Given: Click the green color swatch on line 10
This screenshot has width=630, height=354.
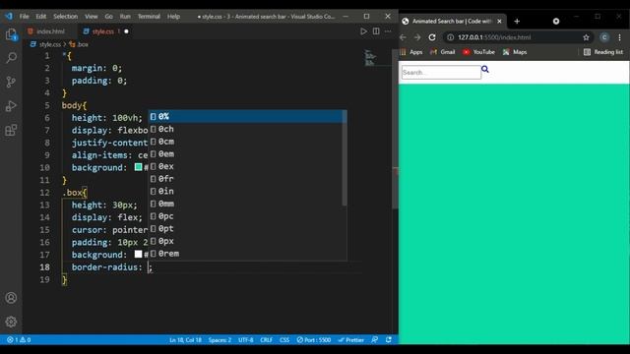Looking at the screenshot, I should (138, 167).
